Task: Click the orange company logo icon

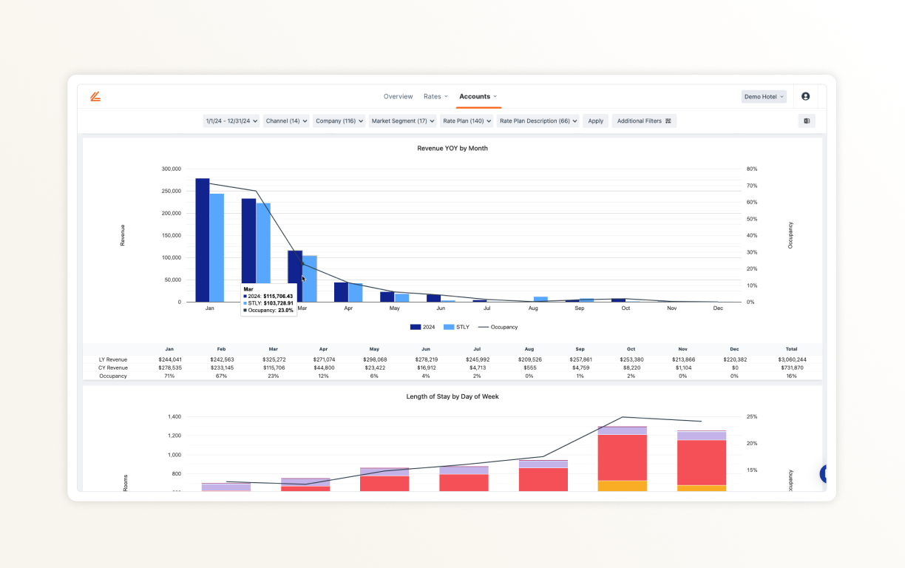Action: pyautogui.click(x=95, y=96)
